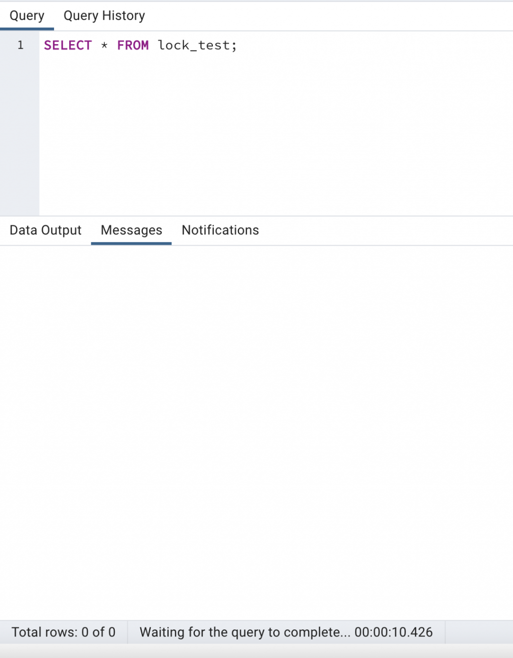Open the Data Output tab
Image resolution: width=513 pixels, height=658 pixels.
(x=46, y=230)
